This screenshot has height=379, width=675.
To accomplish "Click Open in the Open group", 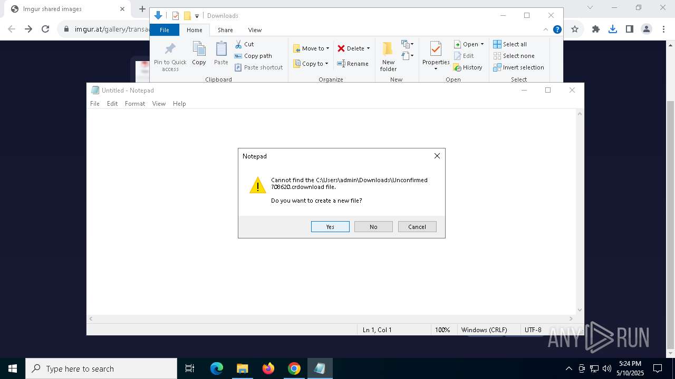I will click(466, 44).
